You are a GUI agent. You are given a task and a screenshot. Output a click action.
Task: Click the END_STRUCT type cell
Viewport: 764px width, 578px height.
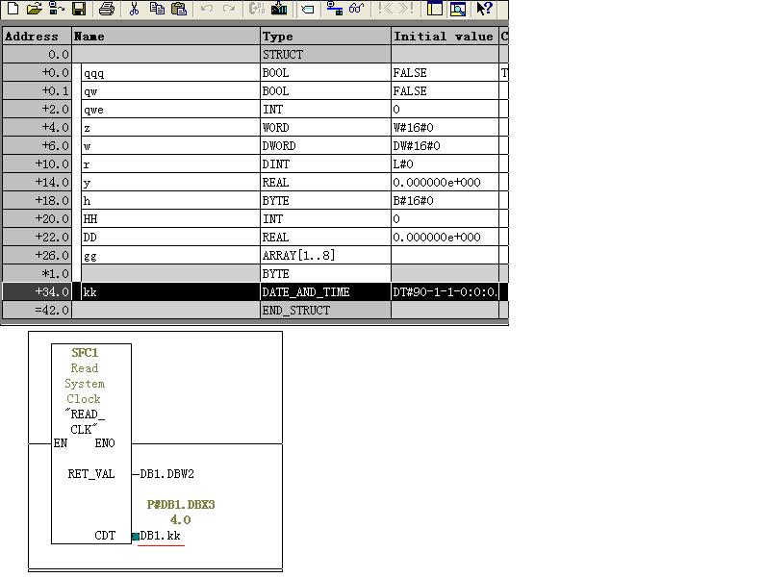pyautogui.click(x=325, y=311)
